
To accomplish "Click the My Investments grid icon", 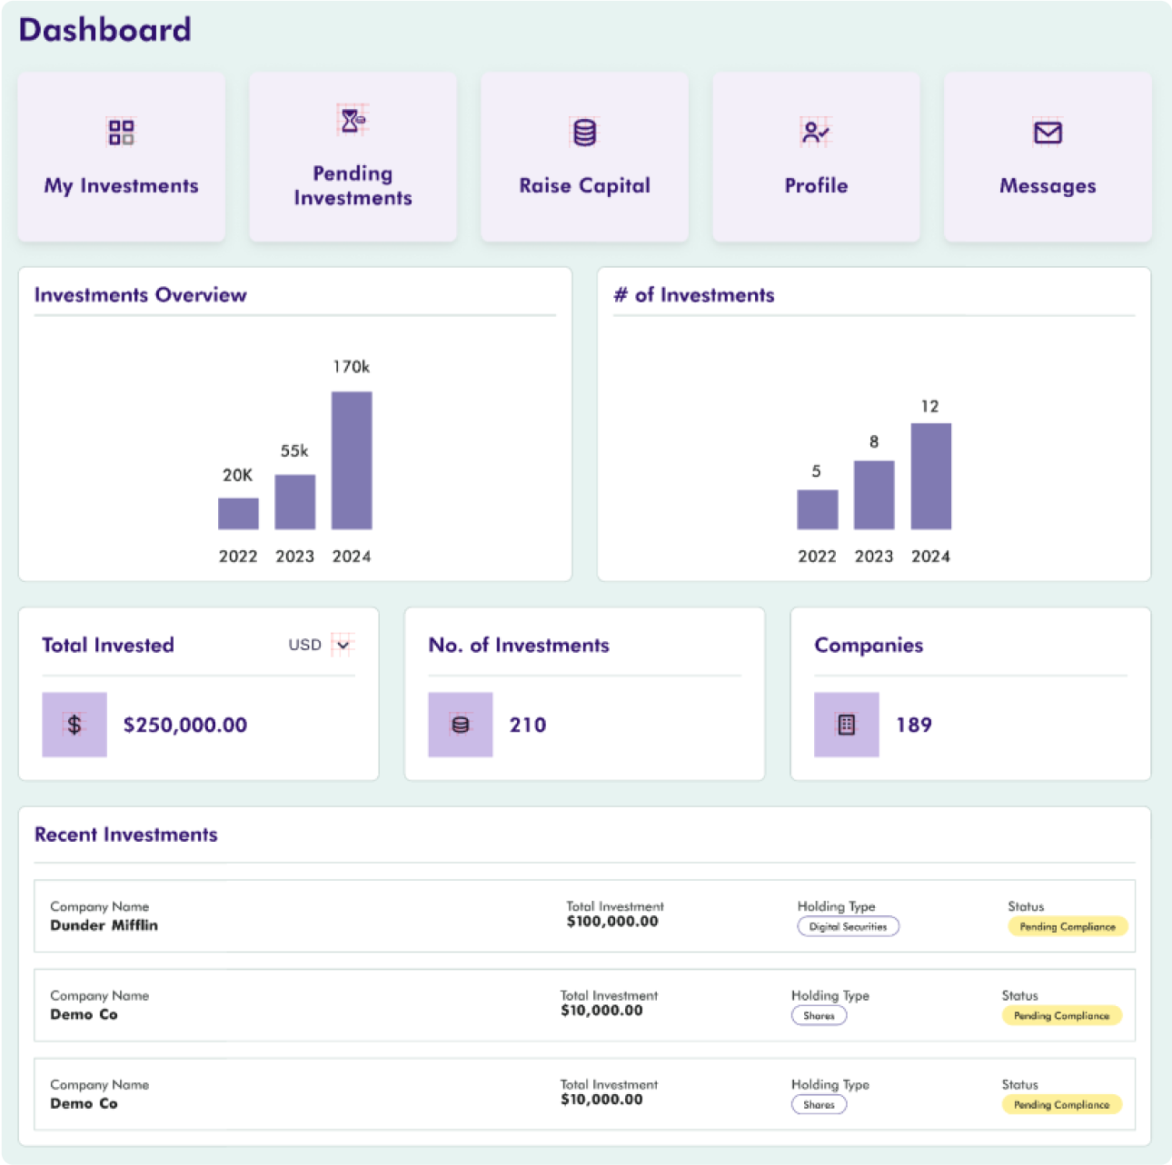I will point(121,132).
